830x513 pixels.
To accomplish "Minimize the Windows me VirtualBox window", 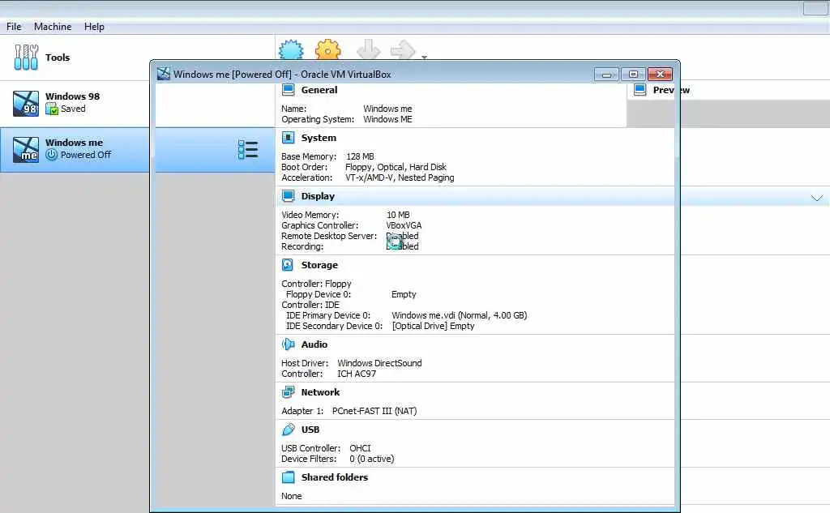I will click(x=606, y=74).
